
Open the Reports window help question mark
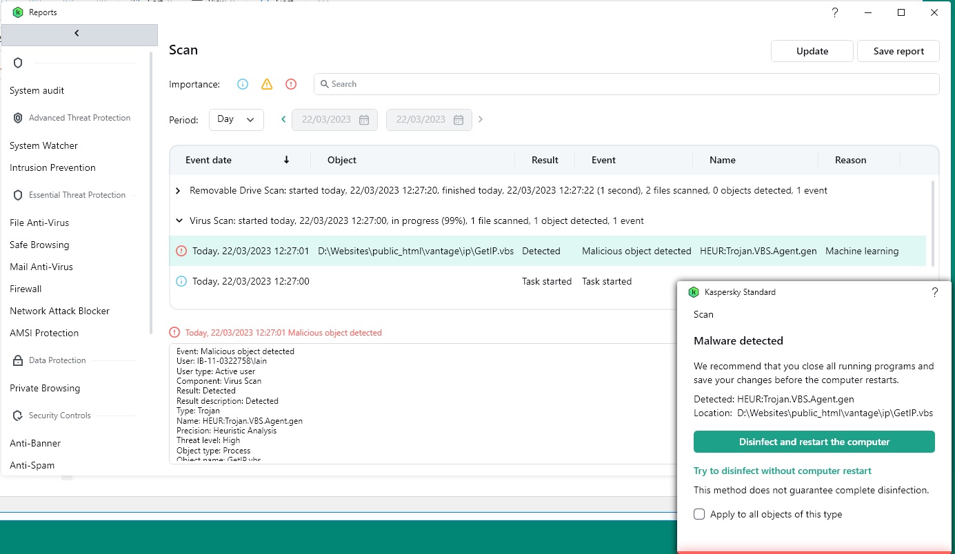(x=835, y=12)
